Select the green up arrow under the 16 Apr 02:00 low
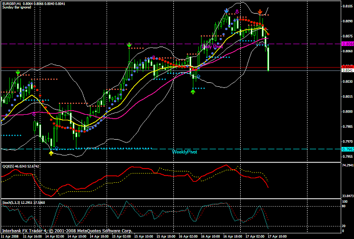 coord(193,91)
